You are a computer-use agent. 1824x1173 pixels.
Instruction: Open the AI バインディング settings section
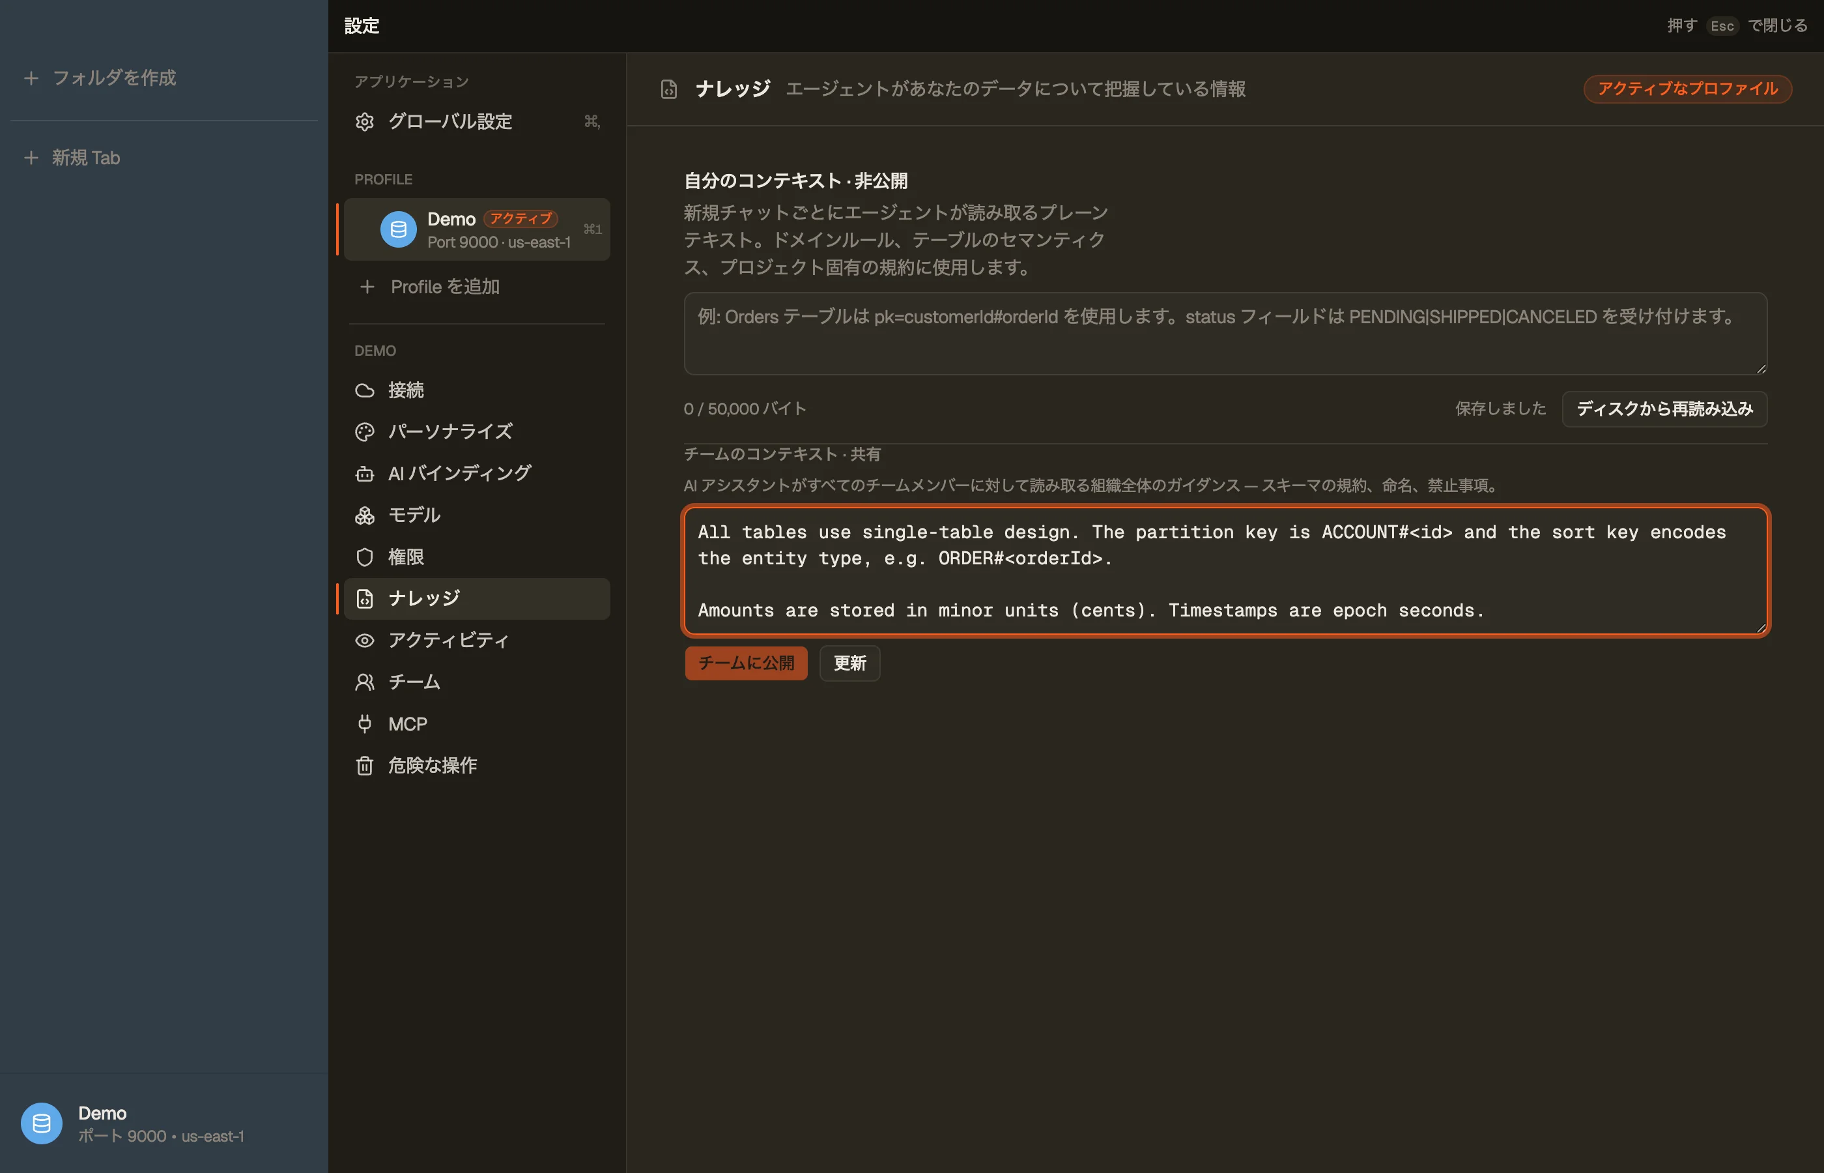tap(477, 474)
